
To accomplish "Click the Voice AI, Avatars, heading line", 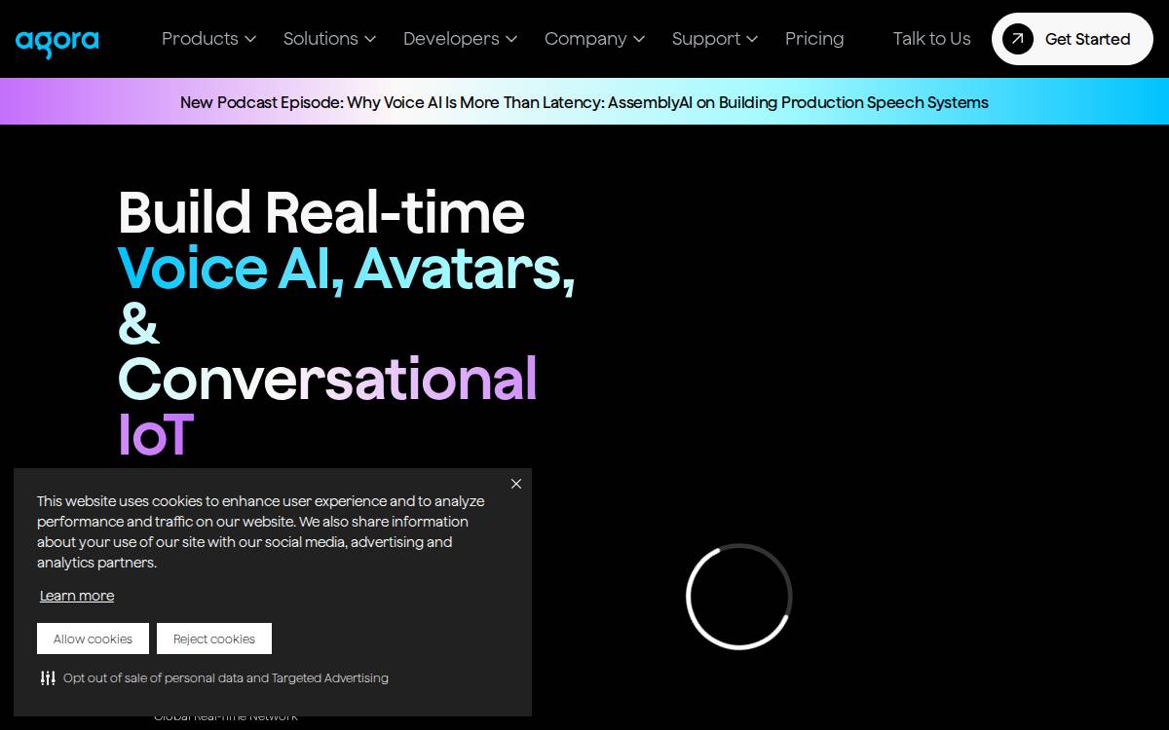I will pos(347,268).
